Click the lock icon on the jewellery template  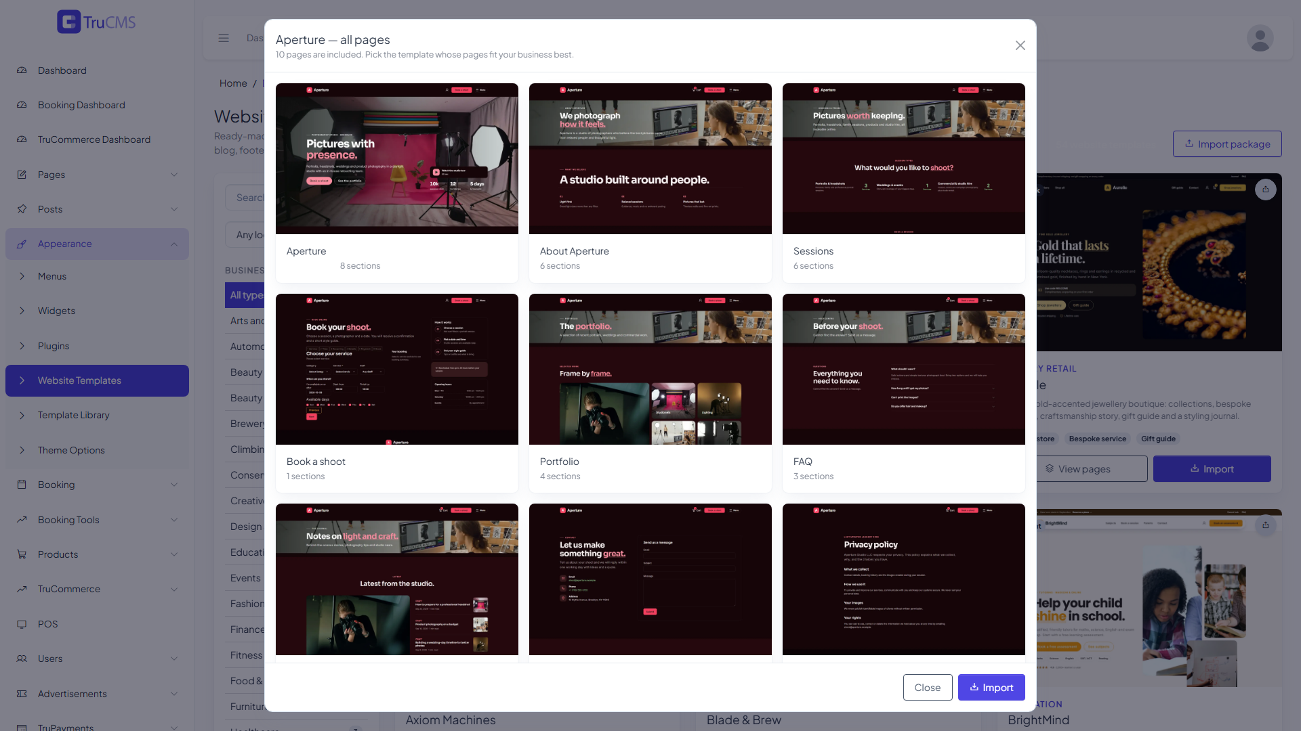coord(1265,190)
